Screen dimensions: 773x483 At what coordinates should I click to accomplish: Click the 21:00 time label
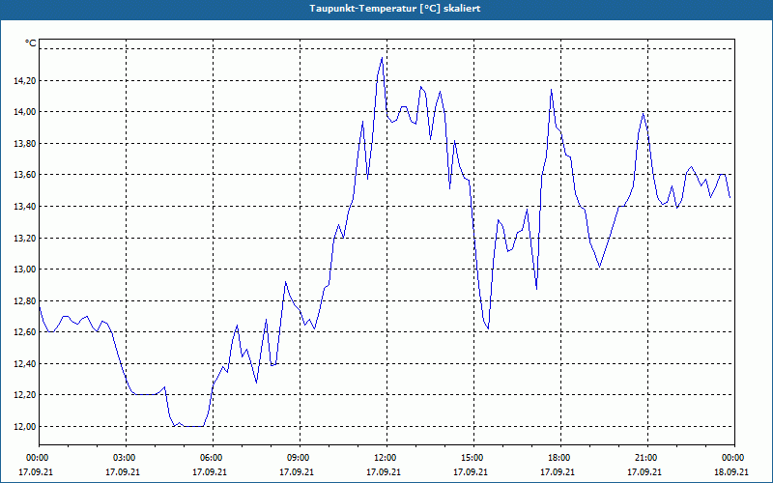tap(647, 458)
